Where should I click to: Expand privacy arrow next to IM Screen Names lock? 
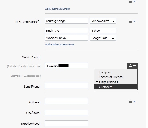pos(134,21)
